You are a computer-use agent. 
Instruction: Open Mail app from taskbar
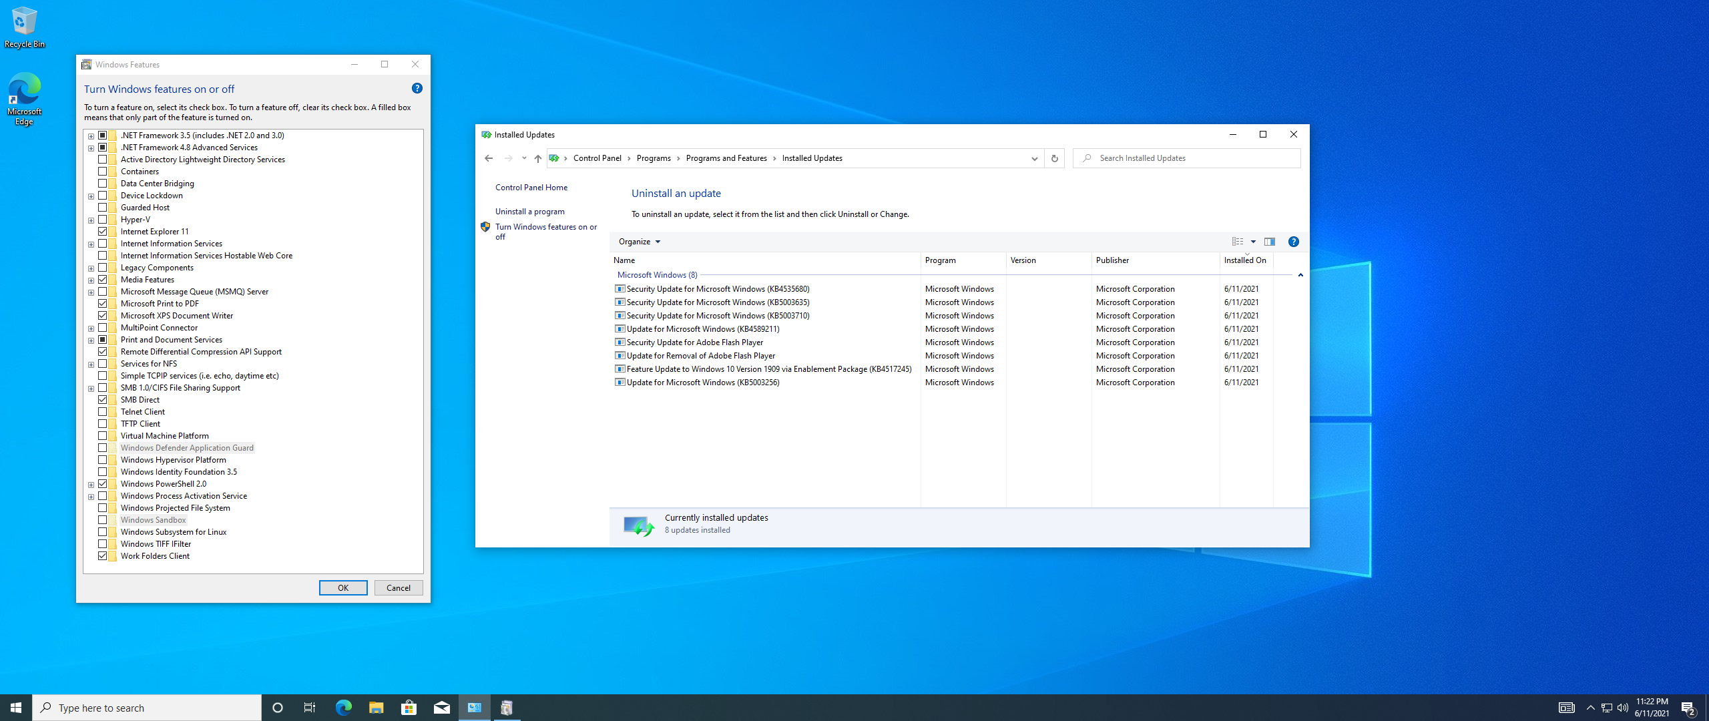click(441, 708)
